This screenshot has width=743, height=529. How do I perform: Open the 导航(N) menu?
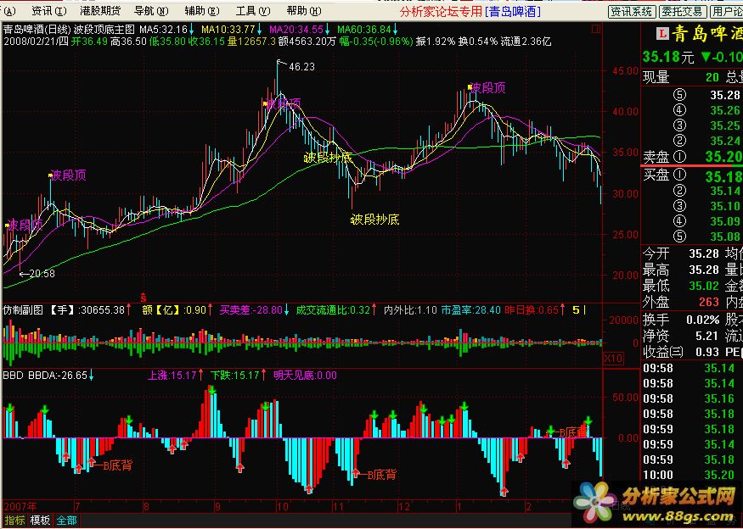151,10
